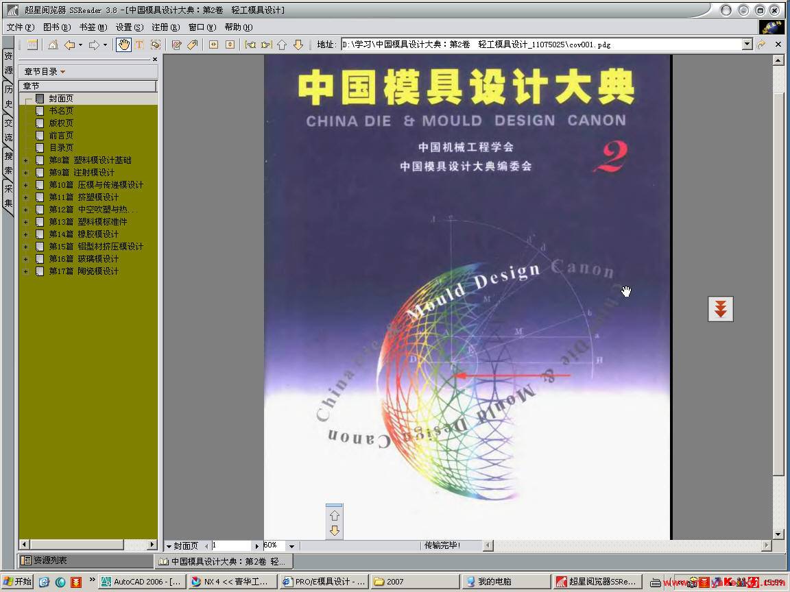Open 第11篇 挤塑模设计 entry

point(84,197)
